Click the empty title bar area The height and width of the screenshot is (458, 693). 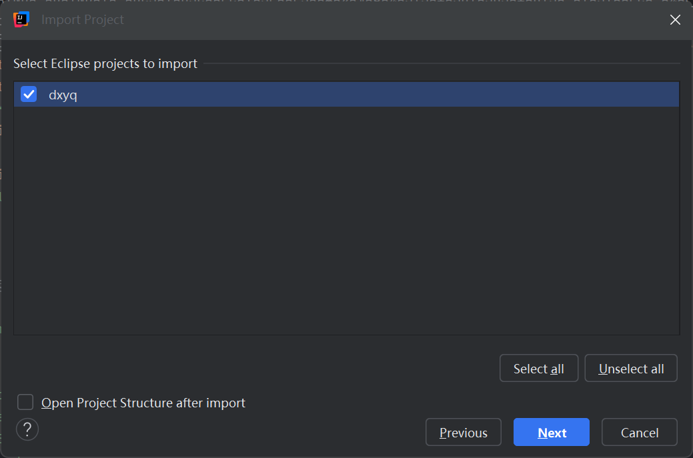tap(400, 20)
